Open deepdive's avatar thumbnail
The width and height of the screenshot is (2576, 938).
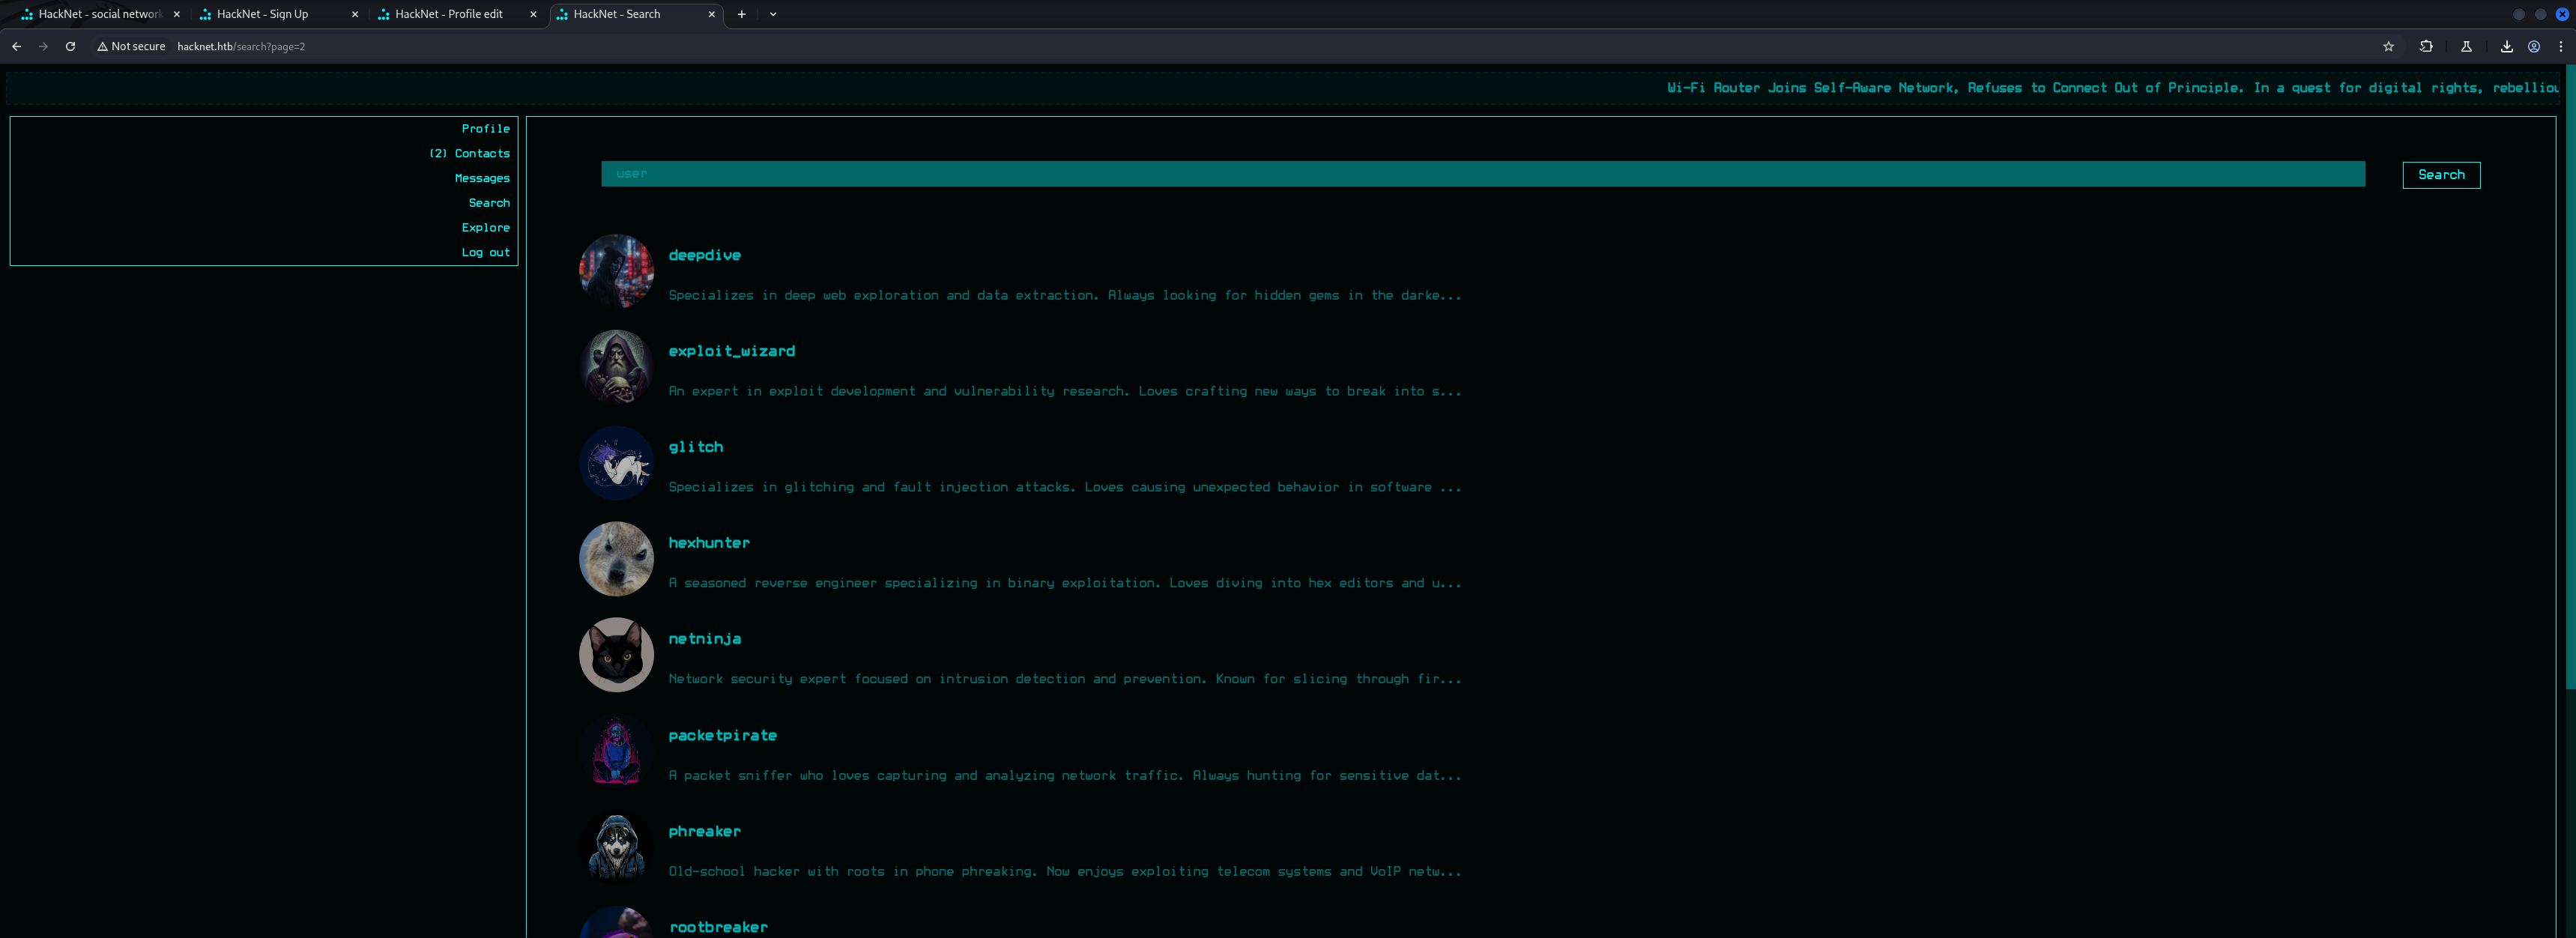pyautogui.click(x=616, y=271)
